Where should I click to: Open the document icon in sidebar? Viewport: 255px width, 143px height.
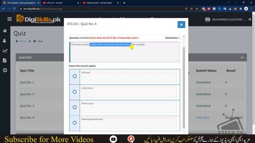[x=5, y=60]
